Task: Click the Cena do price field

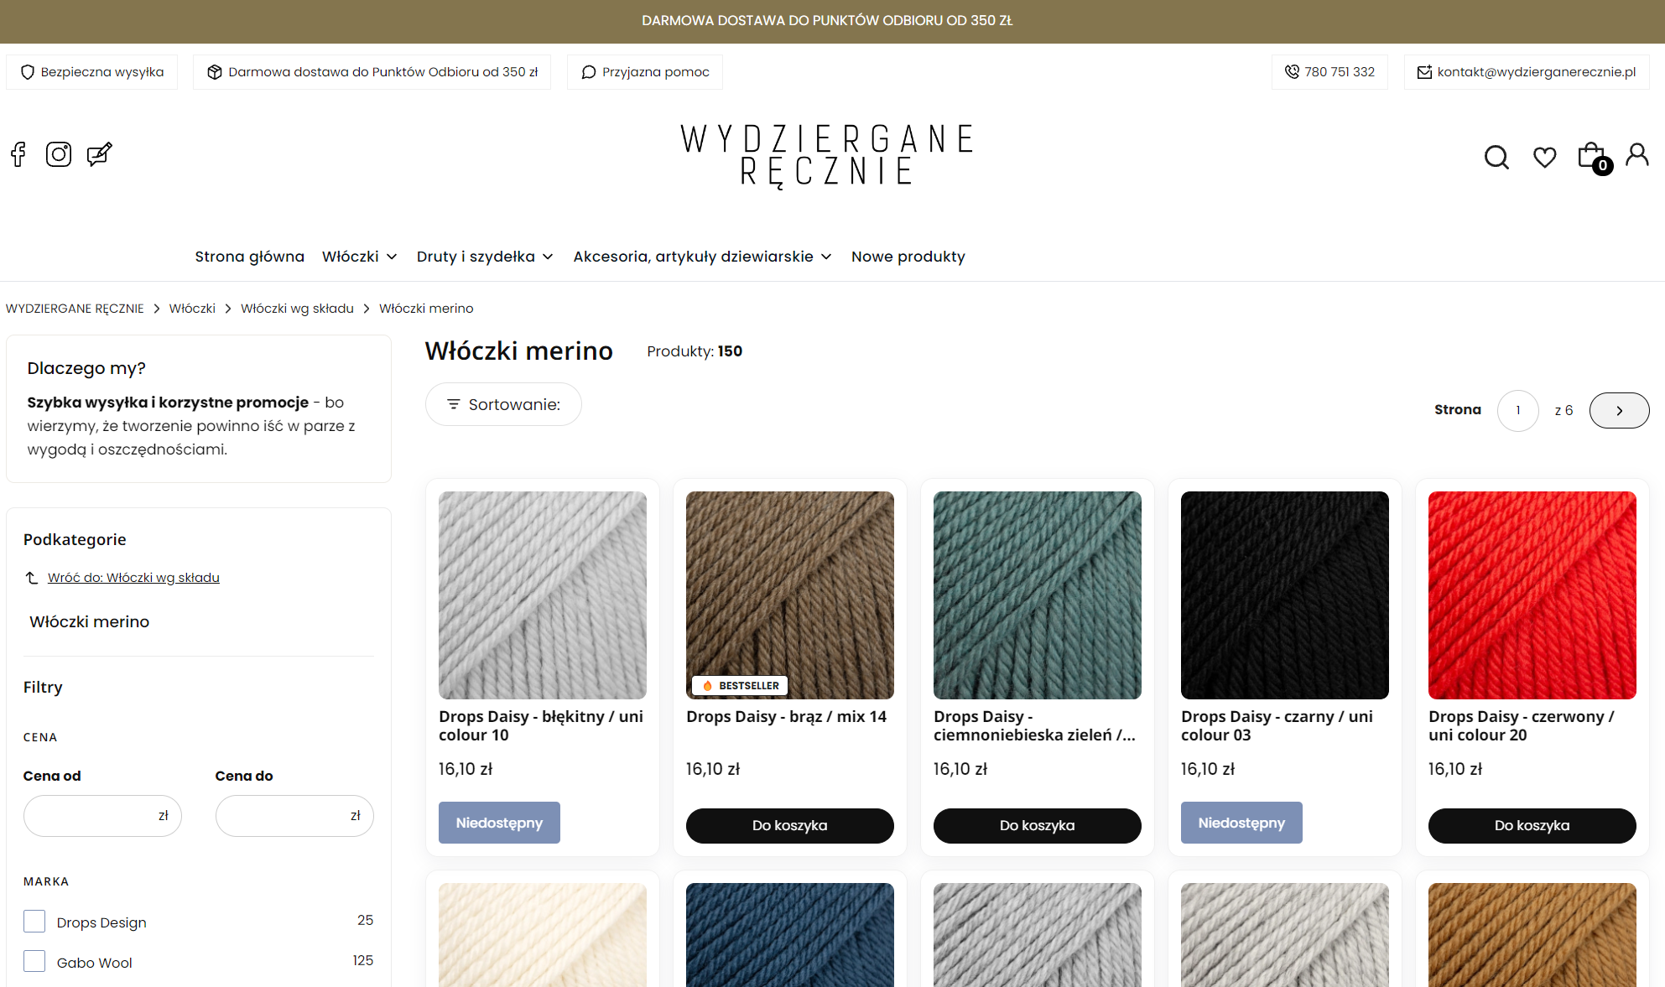Action: pyautogui.click(x=294, y=816)
